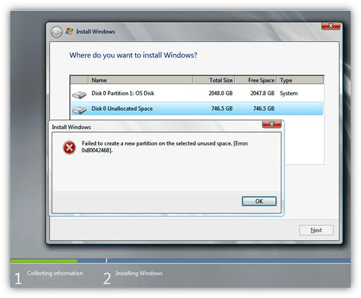This screenshot has height=298, width=361.
Task: Click the red error icon in dialog
Action: coord(69,148)
